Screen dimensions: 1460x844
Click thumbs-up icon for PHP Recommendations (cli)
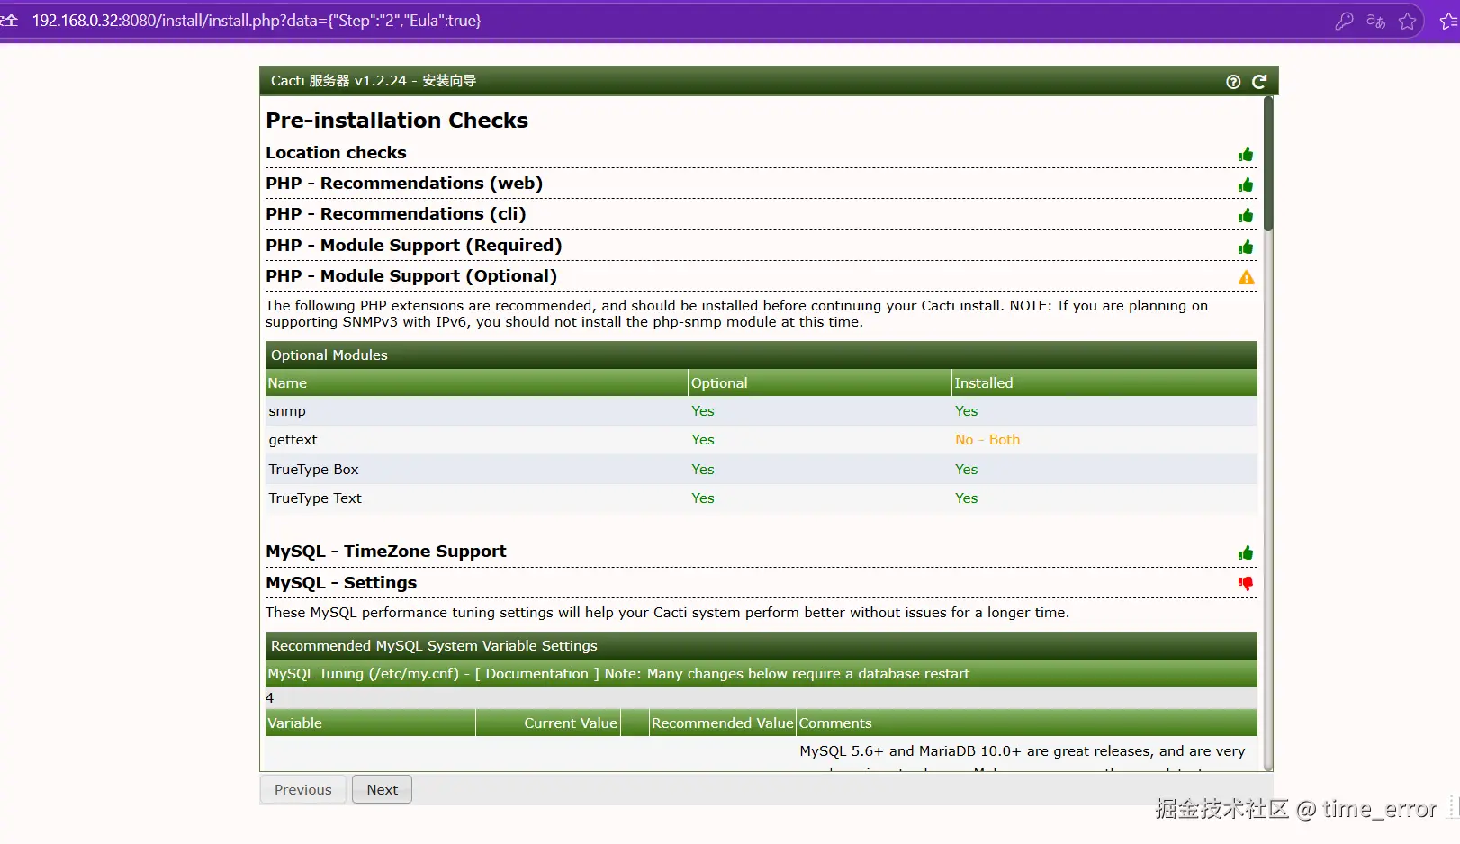[x=1246, y=216]
